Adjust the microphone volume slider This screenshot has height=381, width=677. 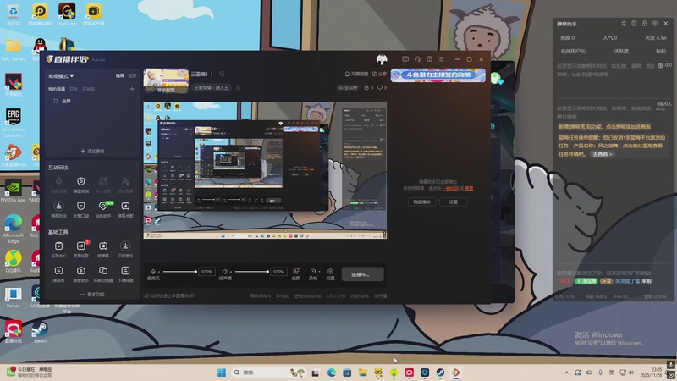[x=179, y=272]
